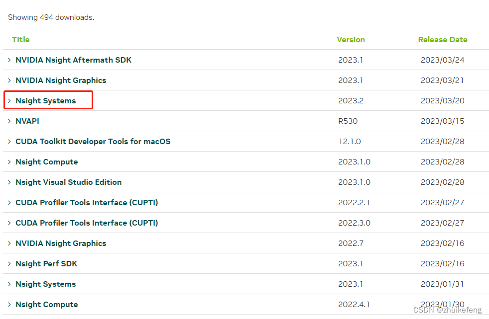Open Nsight Compute title with version 2022.4.1
This screenshot has width=489, height=319.
[47, 305]
